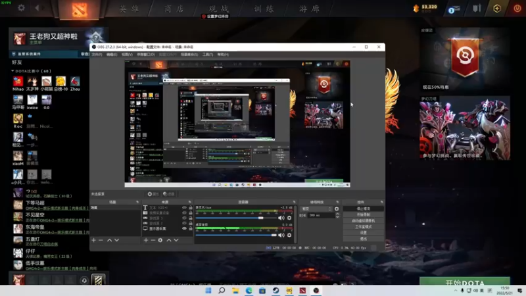Open OBS 工具(T) menu
Screen dimensions: 526x296
pos(208,55)
